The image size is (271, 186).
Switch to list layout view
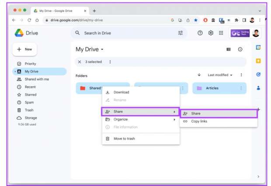[x=228, y=50]
